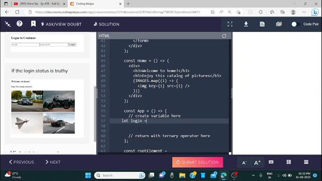Click the collapse arrows icon in header

[x=8, y=24]
